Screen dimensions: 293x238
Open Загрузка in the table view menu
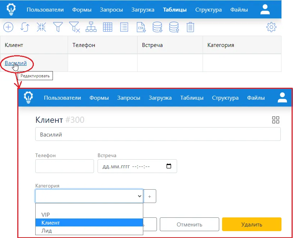pyautogui.click(x=143, y=9)
